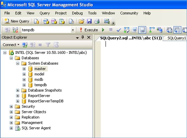187x138 pixels.
Task: Open the Help menu
Action: click(147, 13)
